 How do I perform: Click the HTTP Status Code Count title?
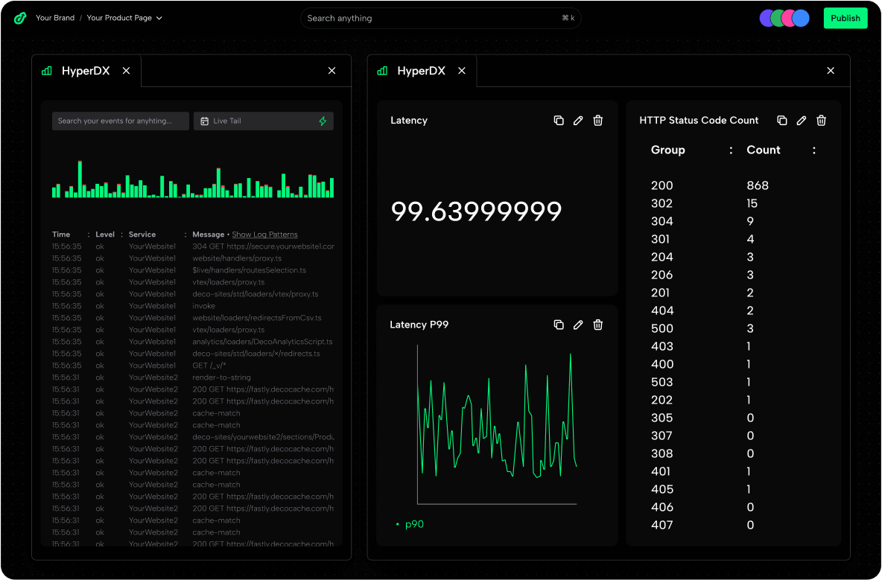click(x=699, y=121)
